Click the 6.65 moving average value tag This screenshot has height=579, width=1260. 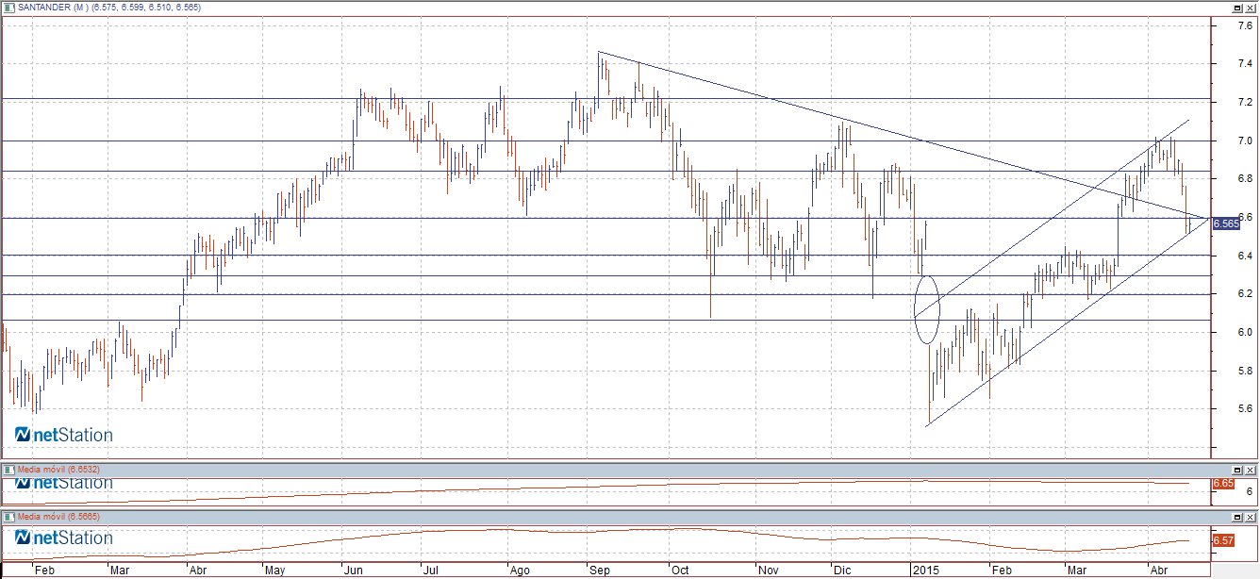pos(1222,483)
